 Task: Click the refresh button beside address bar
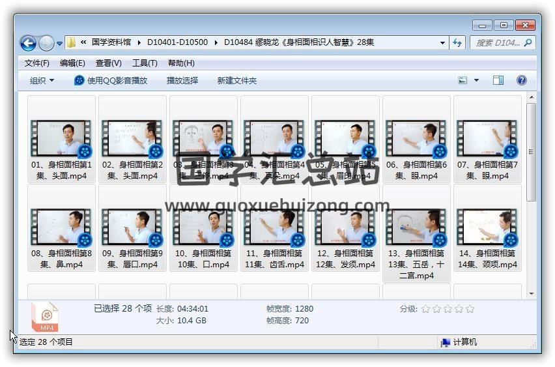(457, 42)
